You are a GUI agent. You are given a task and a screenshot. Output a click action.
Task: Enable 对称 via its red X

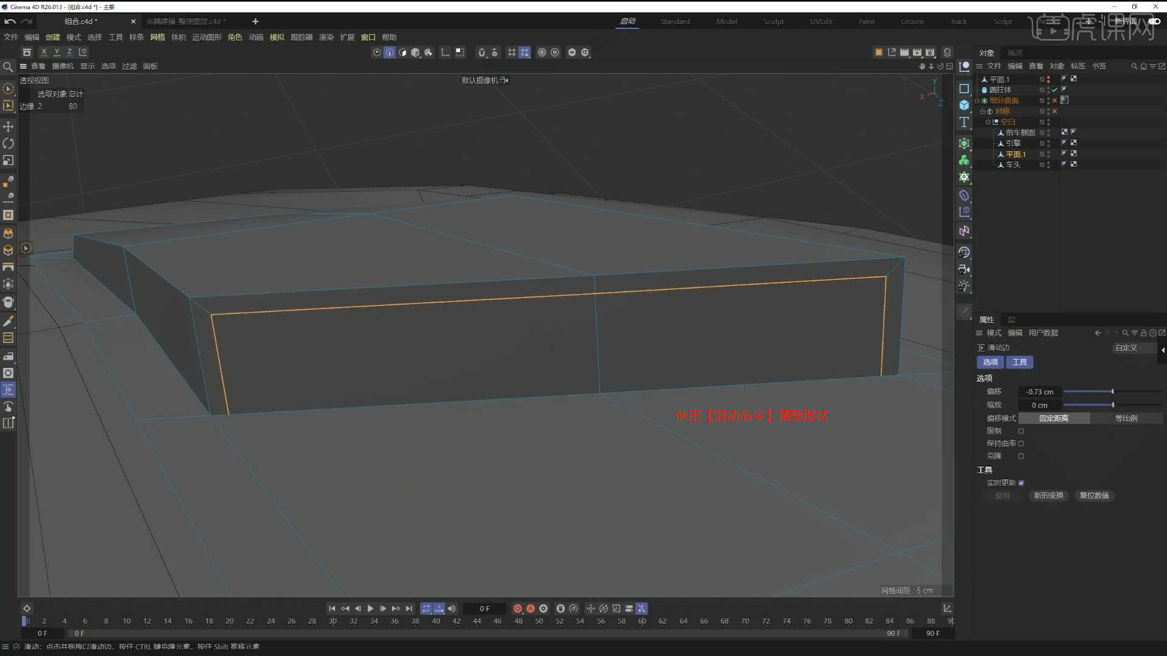pos(1055,111)
